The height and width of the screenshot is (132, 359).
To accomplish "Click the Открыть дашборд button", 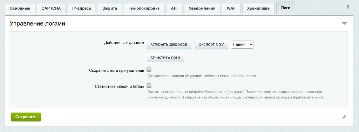I will click(x=169, y=44).
